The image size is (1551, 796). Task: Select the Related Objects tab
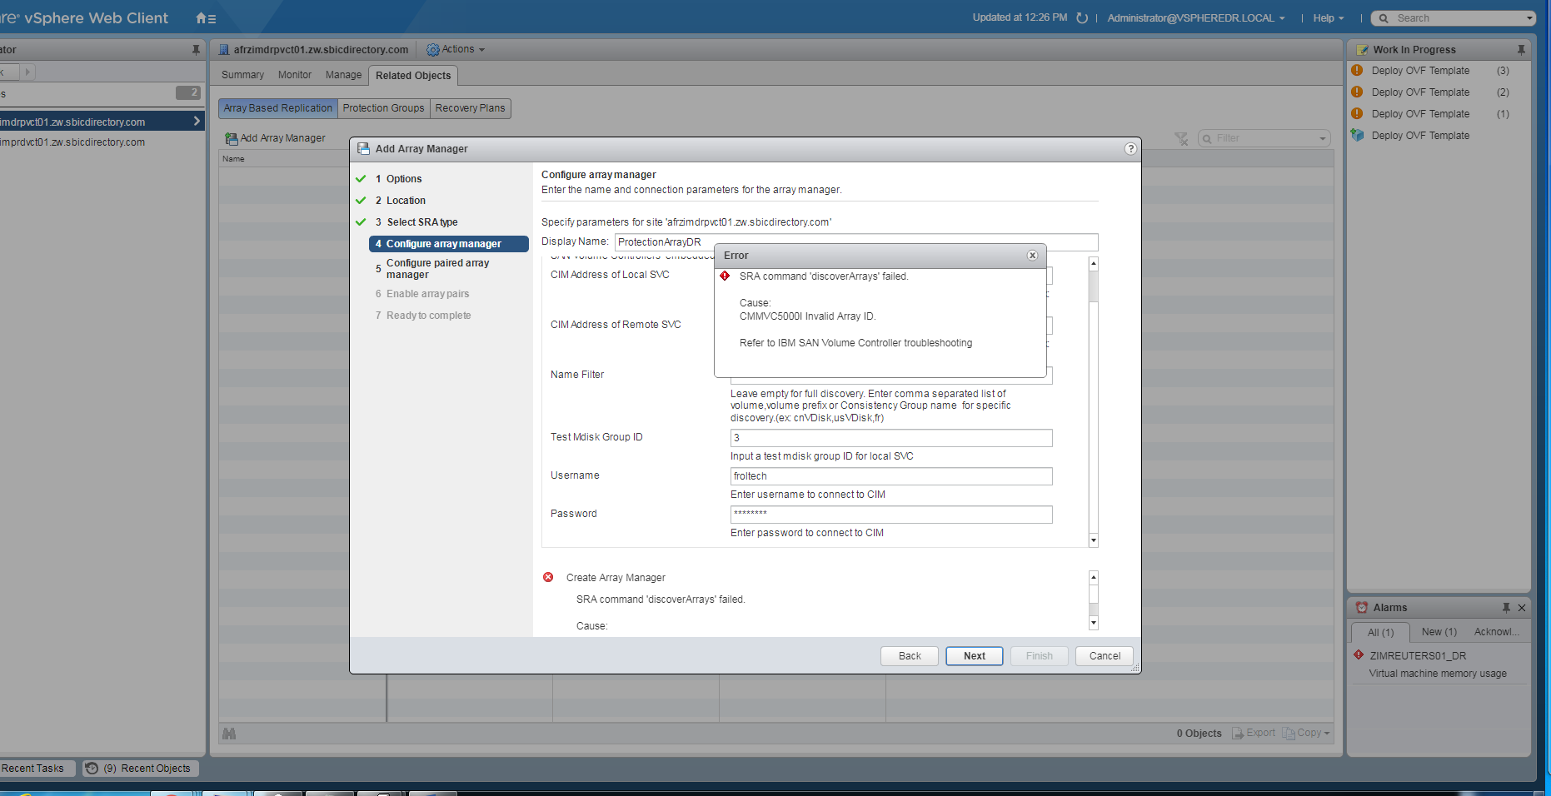click(413, 76)
